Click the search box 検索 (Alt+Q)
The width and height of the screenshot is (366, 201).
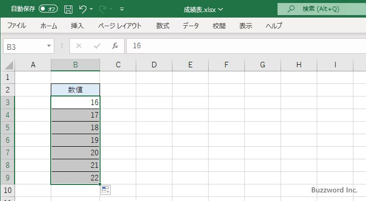tap(322, 9)
